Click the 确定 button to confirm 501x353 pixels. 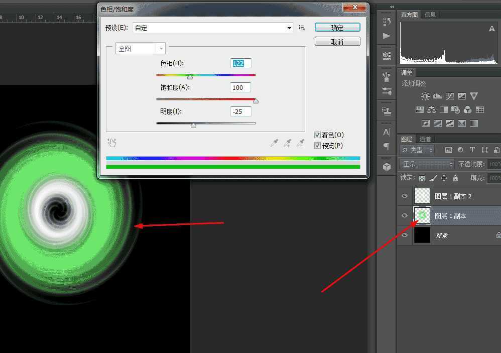pos(337,27)
